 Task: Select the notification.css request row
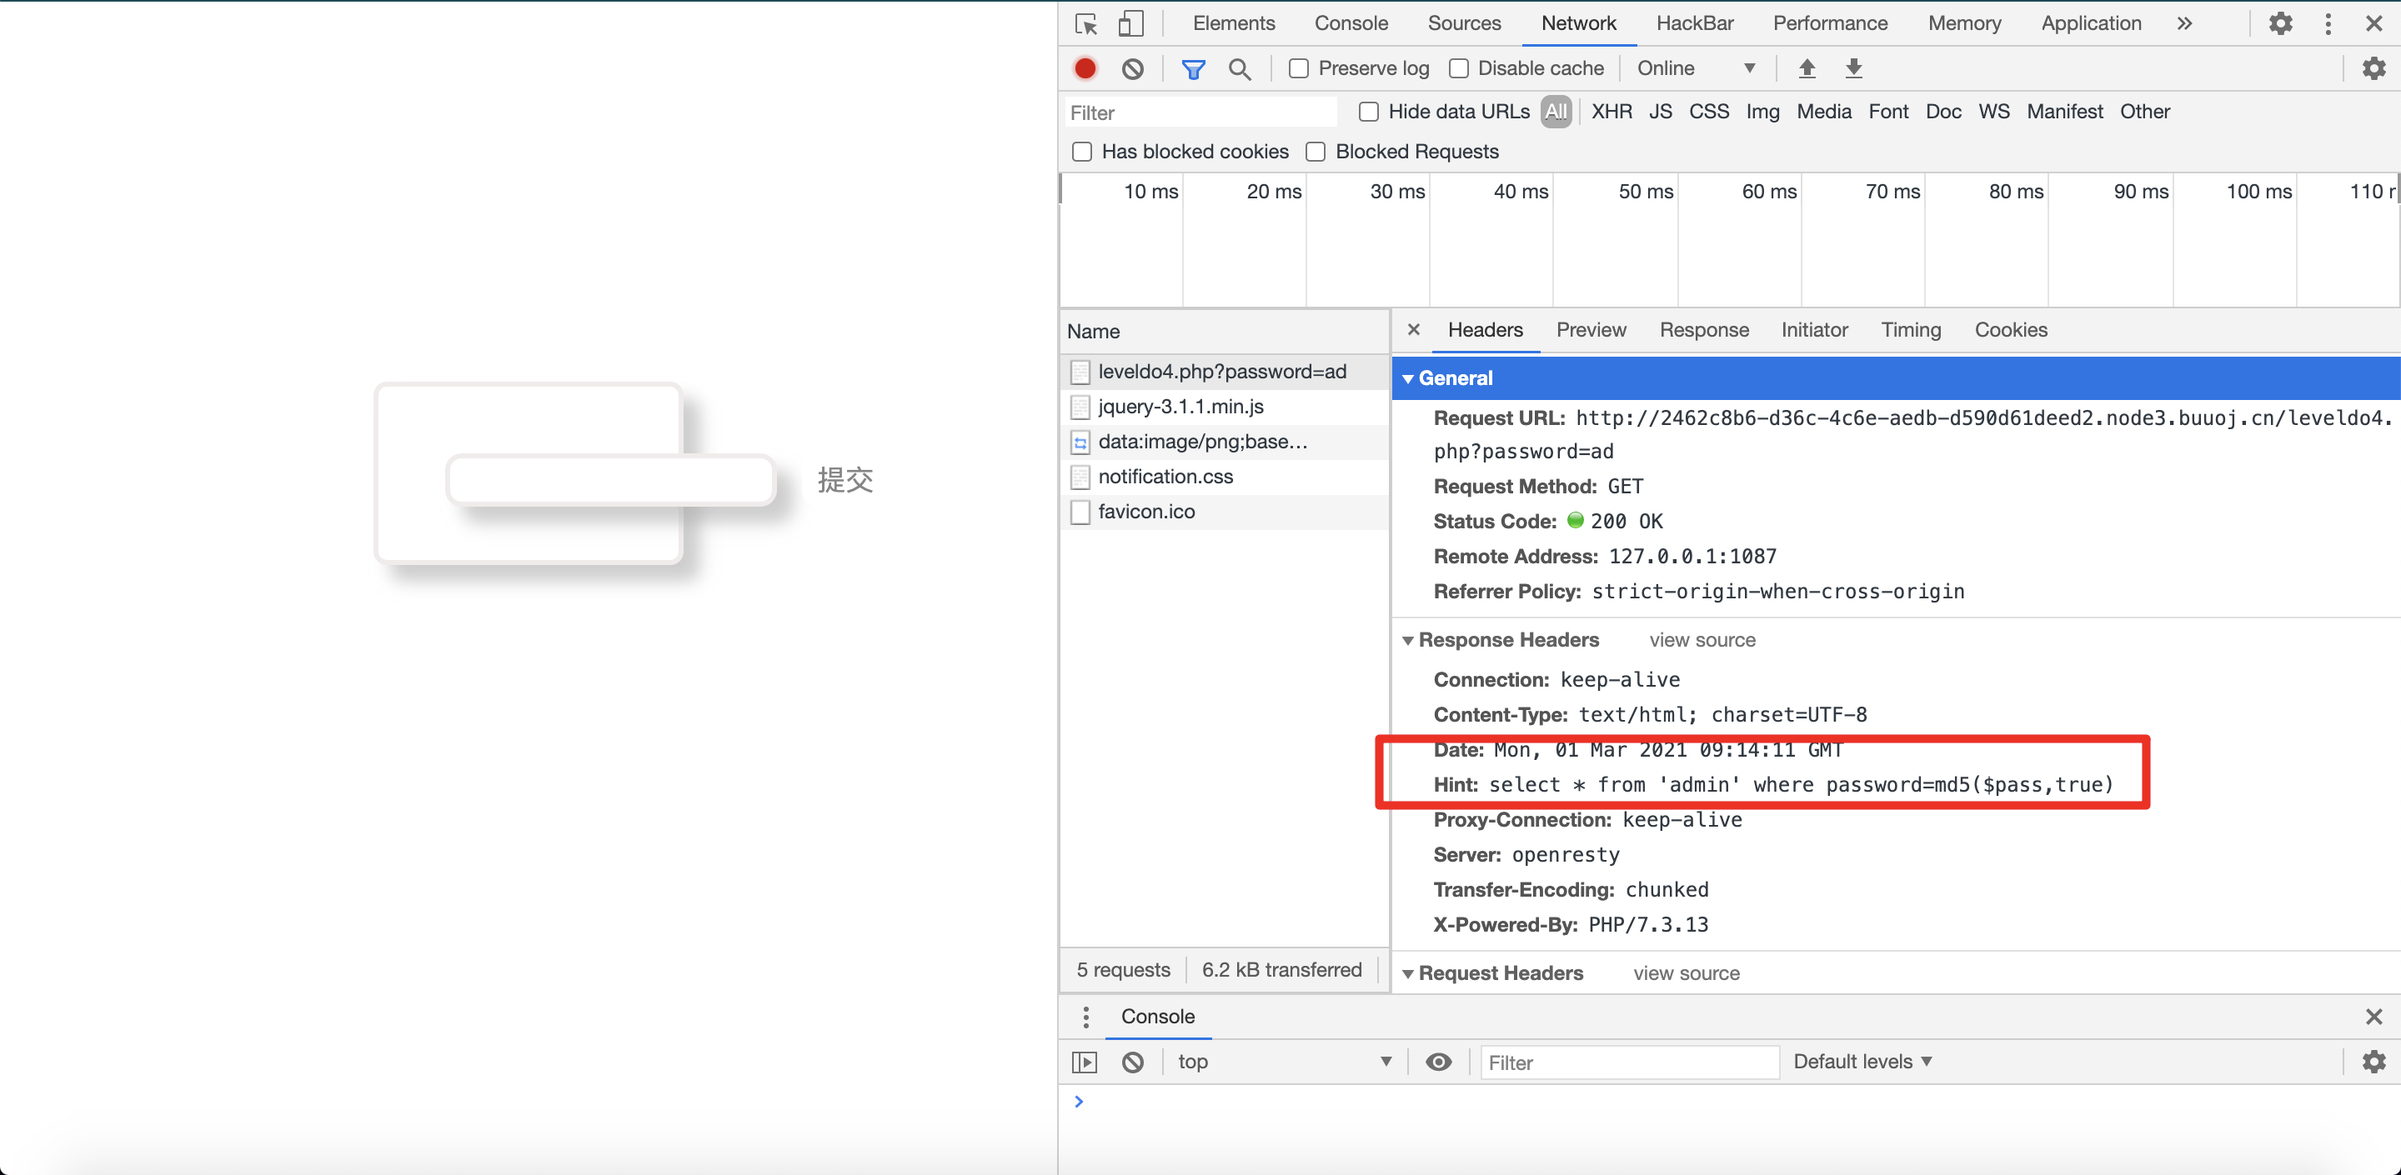point(1165,476)
